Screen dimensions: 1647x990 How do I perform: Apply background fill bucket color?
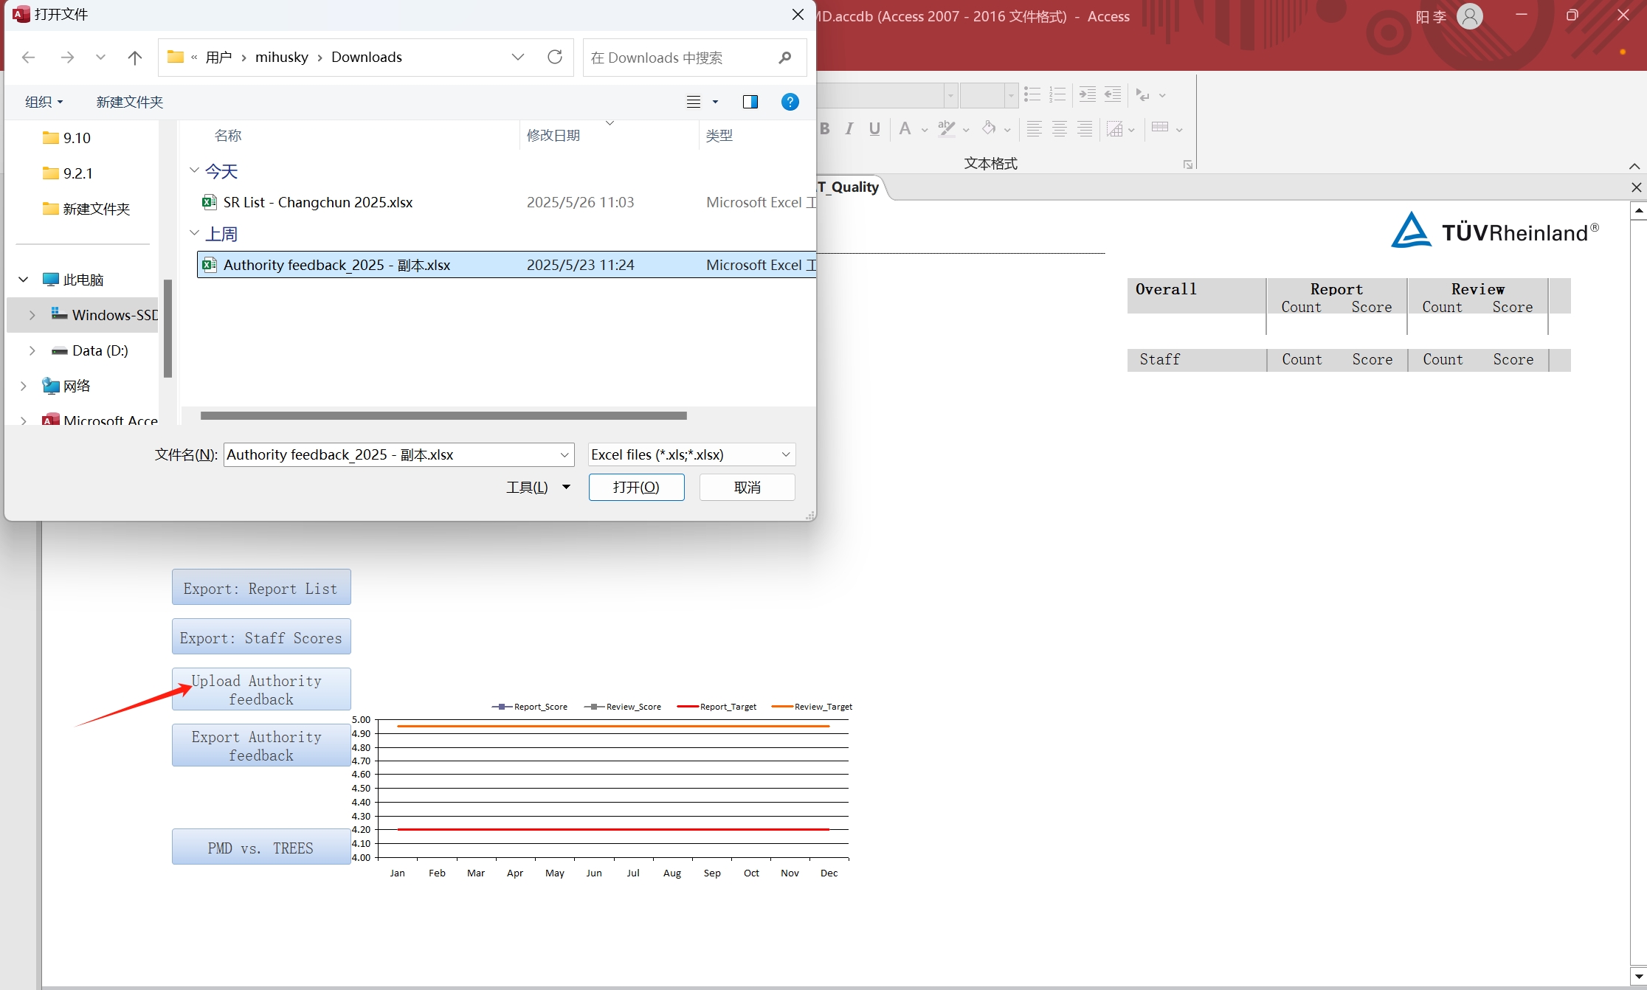989,129
